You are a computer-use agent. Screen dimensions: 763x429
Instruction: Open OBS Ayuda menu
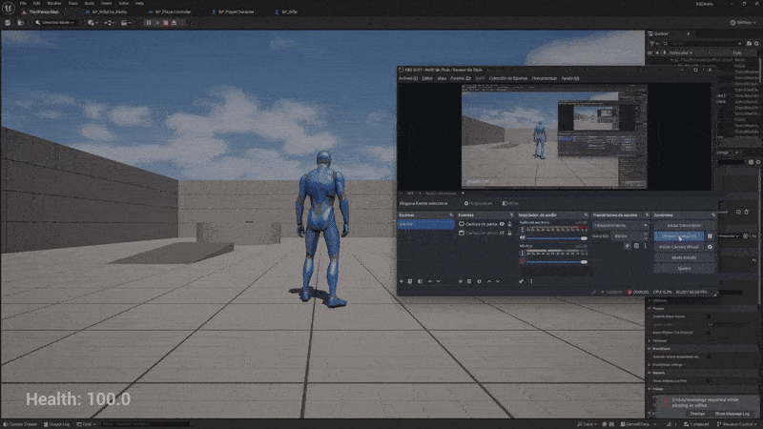click(x=569, y=78)
